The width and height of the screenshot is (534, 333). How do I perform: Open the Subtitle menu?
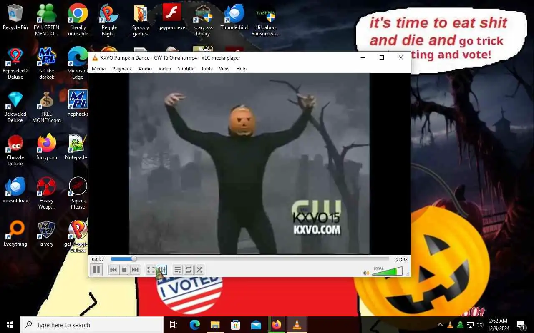[x=186, y=69]
